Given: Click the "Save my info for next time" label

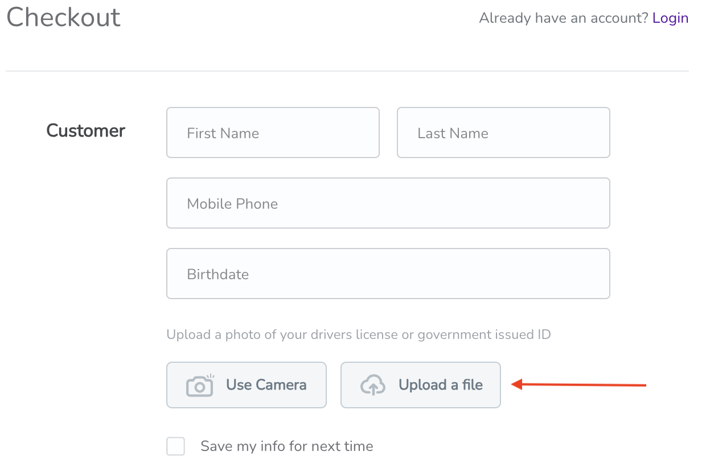Looking at the screenshot, I should [x=286, y=446].
